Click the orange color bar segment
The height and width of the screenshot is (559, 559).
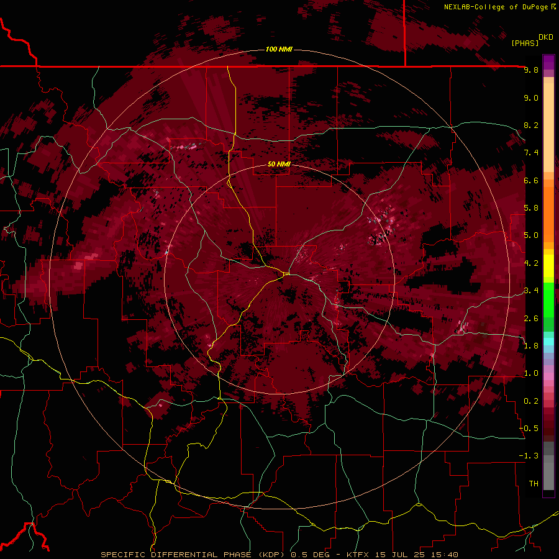pos(548,214)
